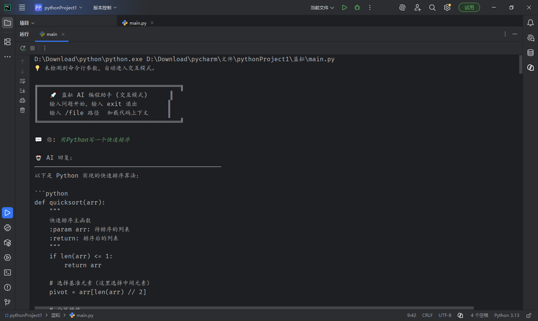Open Code With Me add user icon

click(x=418, y=7)
